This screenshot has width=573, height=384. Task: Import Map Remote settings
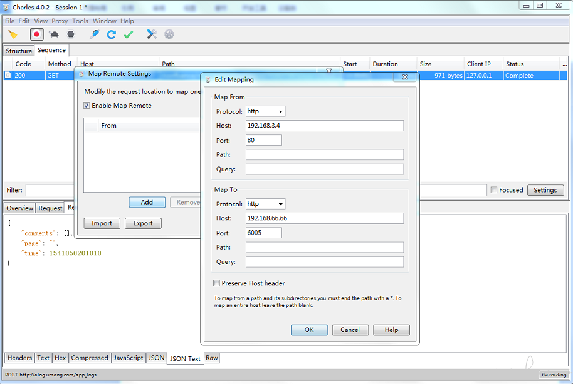102,223
